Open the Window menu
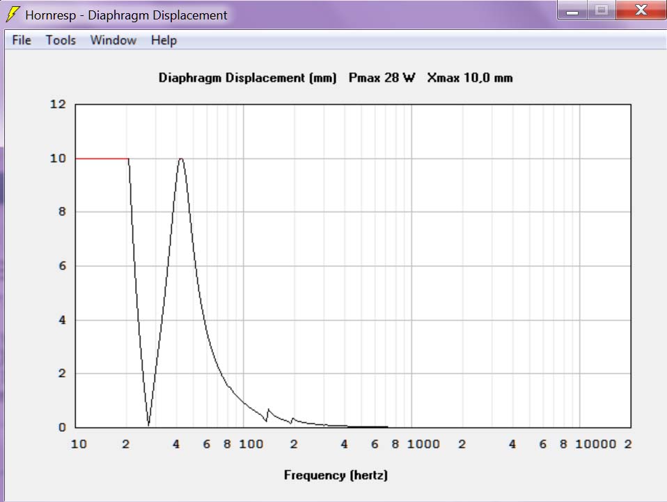 (x=113, y=40)
